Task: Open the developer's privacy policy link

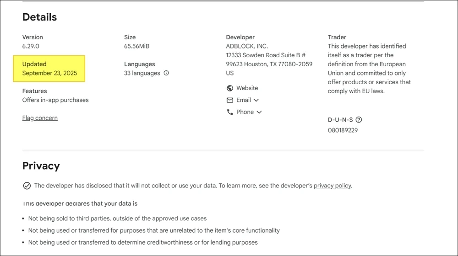Action: point(333,186)
